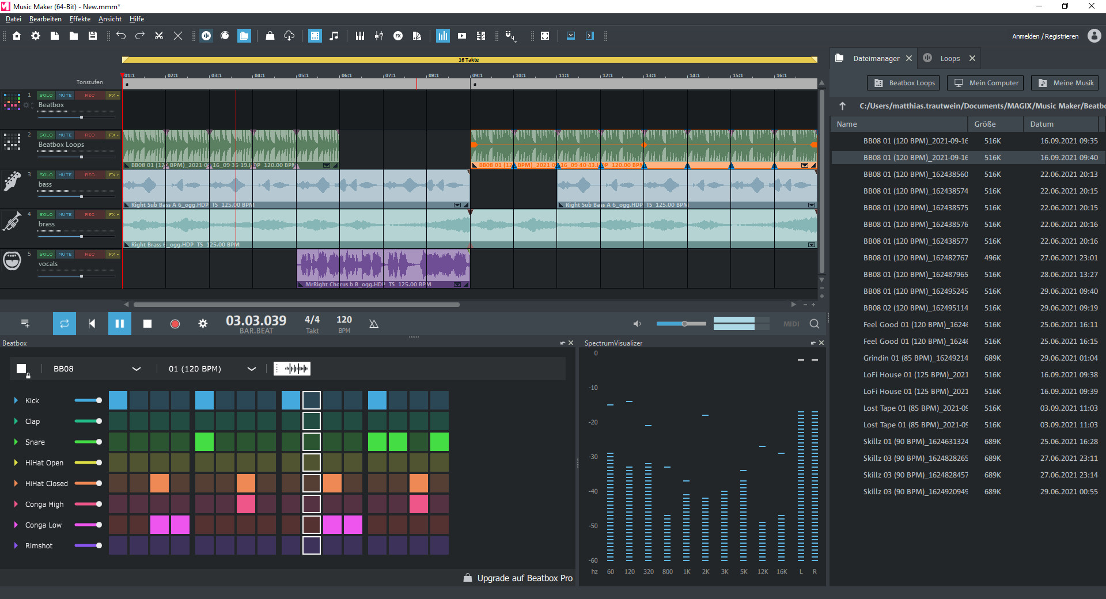Enable Solo on the bass track
Image resolution: width=1106 pixels, height=599 pixels.
pyautogui.click(x=46, y=175)
